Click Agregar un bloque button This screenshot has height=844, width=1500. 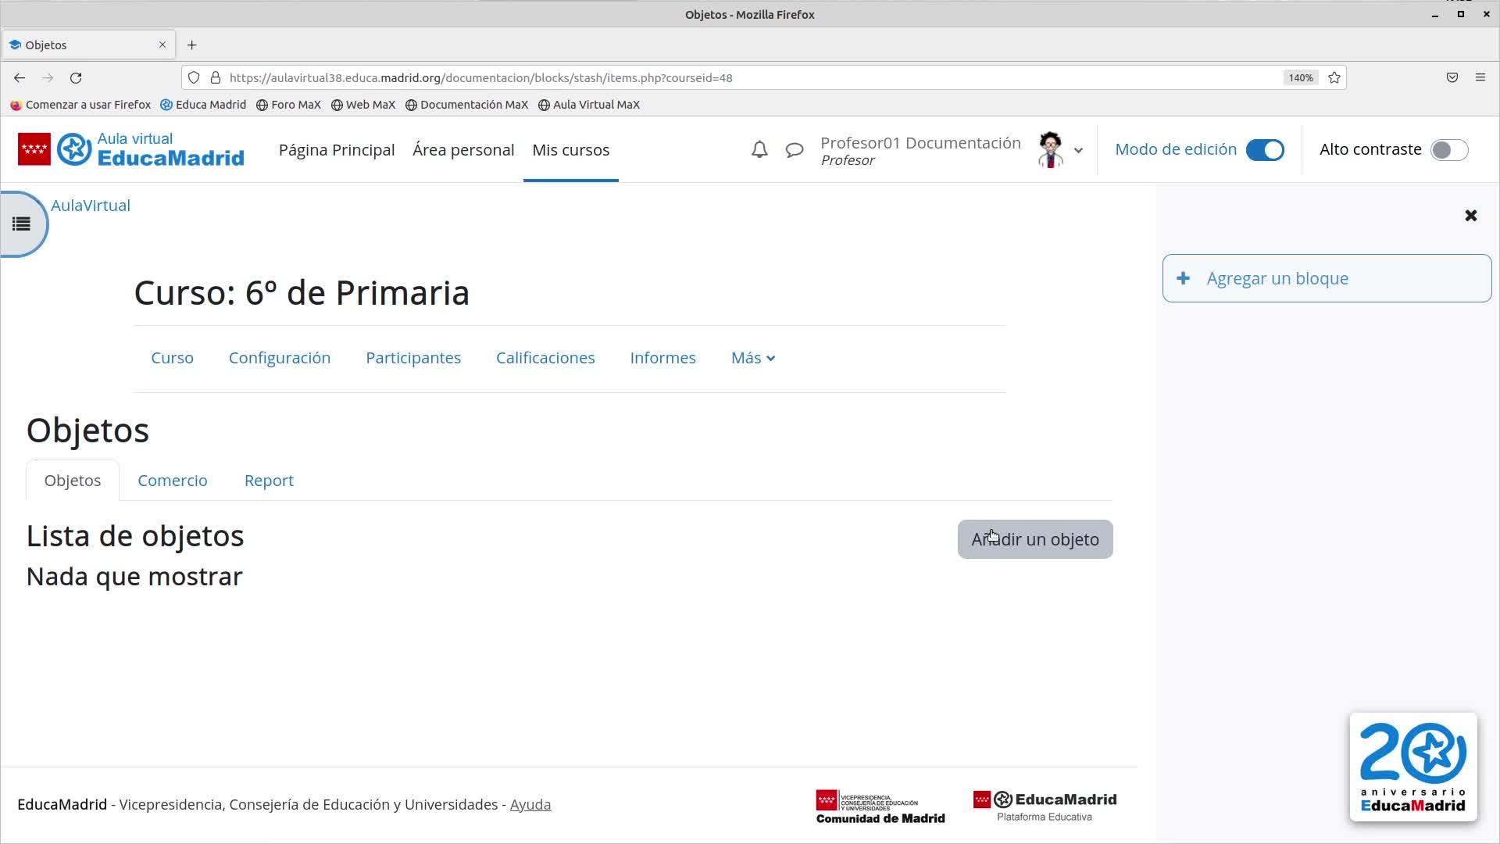1326,278
